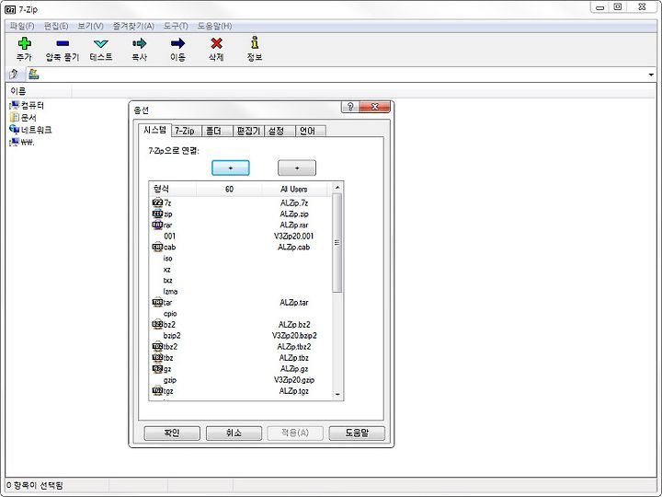The height and width of the screenshot is (497, 662).
Task: Select the xz row in format list
Action: pos(241,269)
